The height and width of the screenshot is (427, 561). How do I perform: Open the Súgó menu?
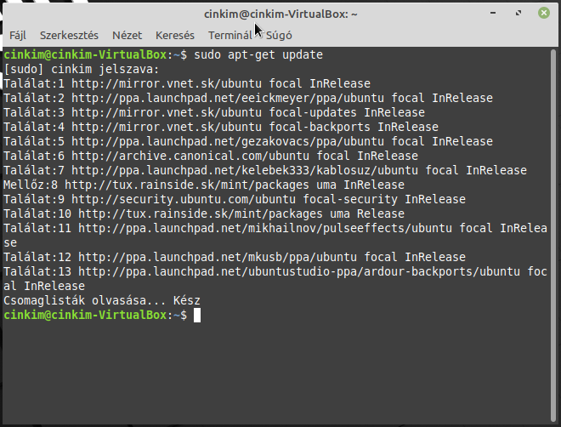(x=279, y=36)
